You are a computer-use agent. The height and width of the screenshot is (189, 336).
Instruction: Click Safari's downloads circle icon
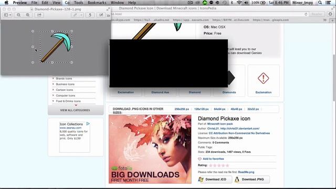click(x=330, y=14)
